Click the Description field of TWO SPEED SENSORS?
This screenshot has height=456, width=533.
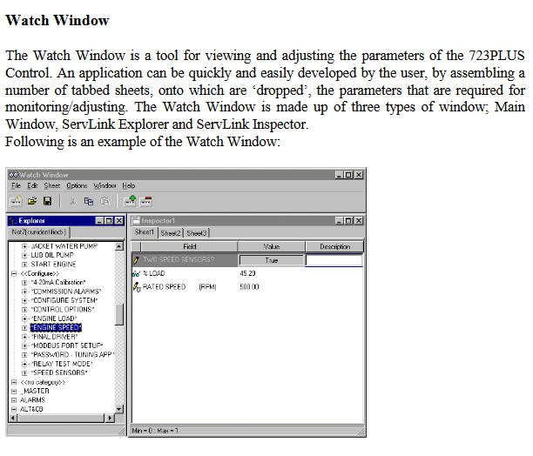(x=334, y=260)
